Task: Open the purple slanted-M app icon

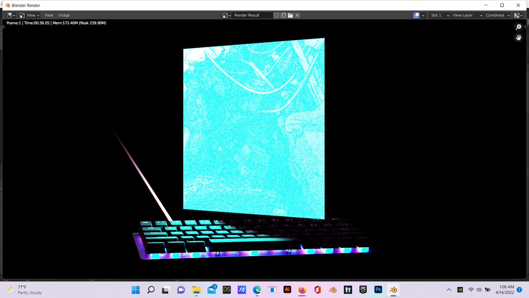Action: [242, 290]
